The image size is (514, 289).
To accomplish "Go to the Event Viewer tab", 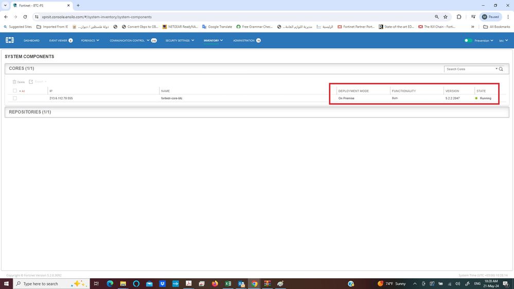I will click(x=58, y=40).
